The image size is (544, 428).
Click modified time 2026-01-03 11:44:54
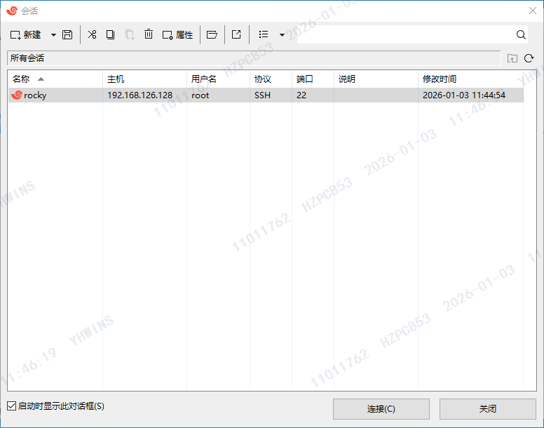click(464, 95)
